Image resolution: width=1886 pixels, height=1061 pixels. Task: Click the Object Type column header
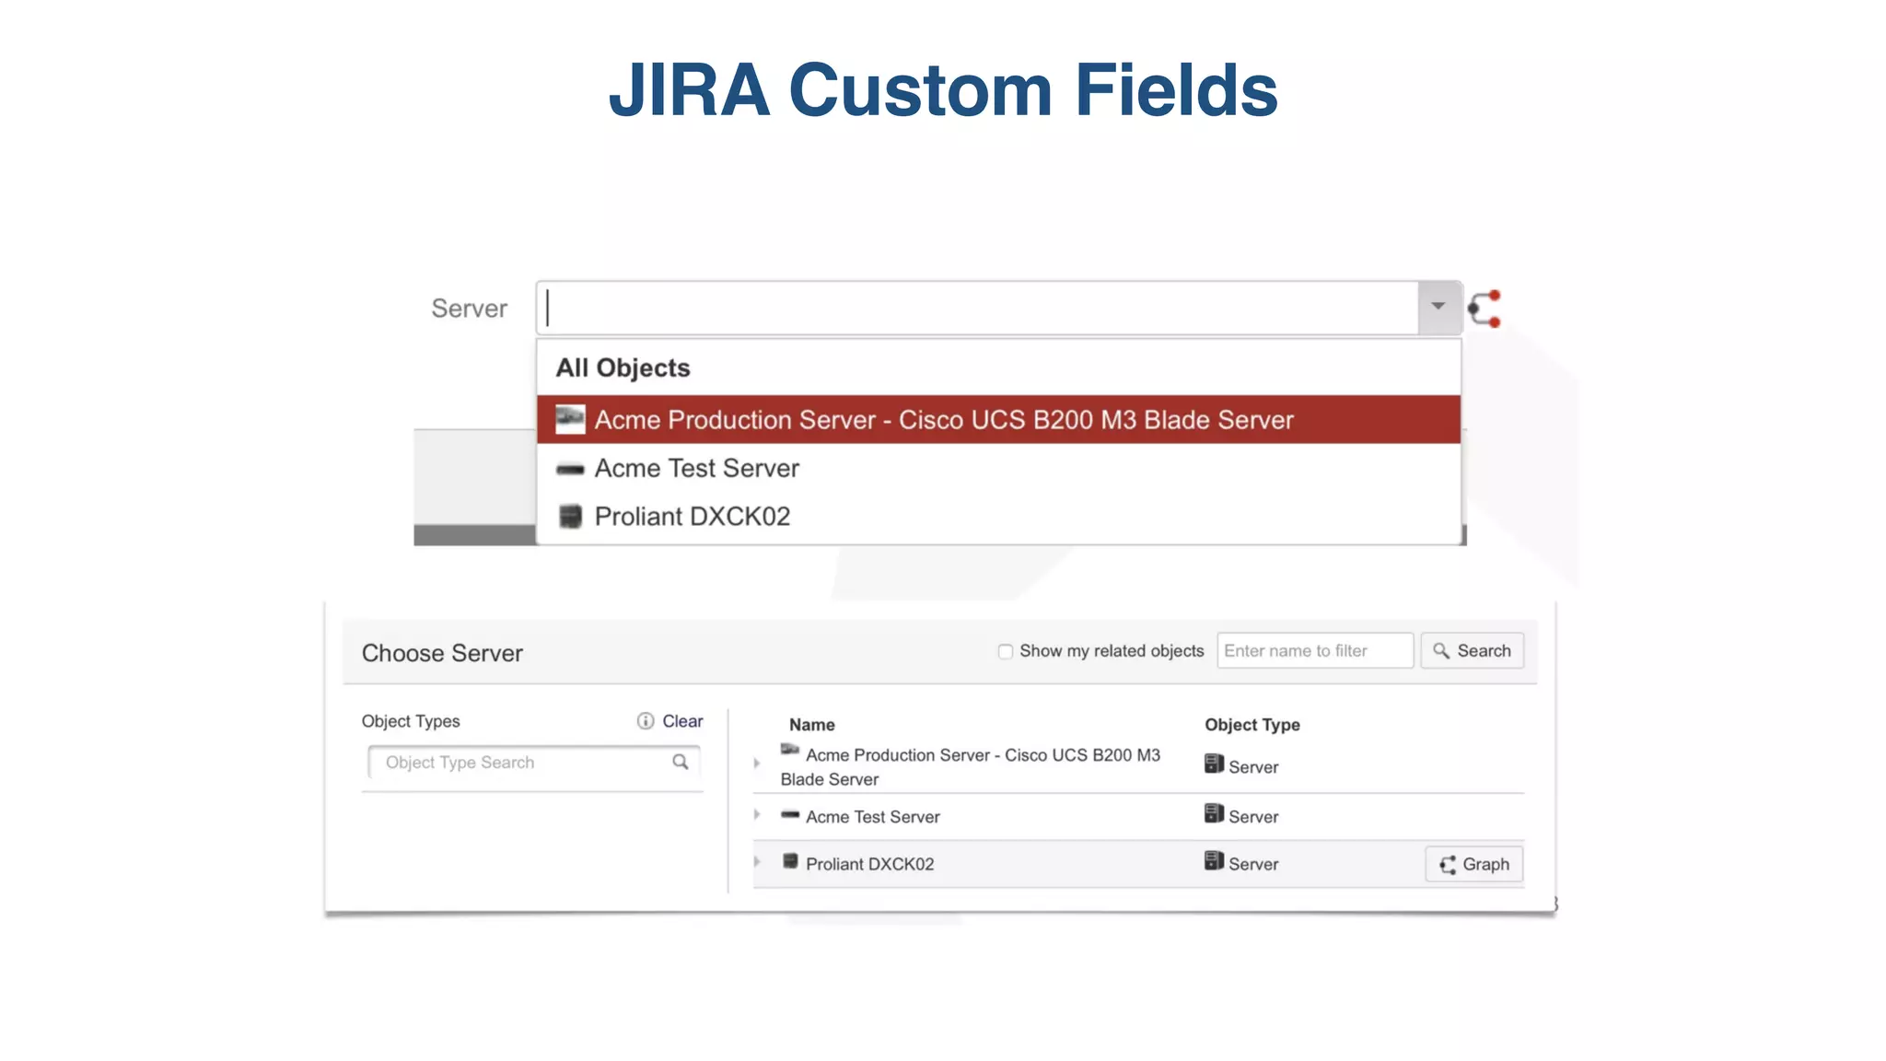click(1252, 725)
